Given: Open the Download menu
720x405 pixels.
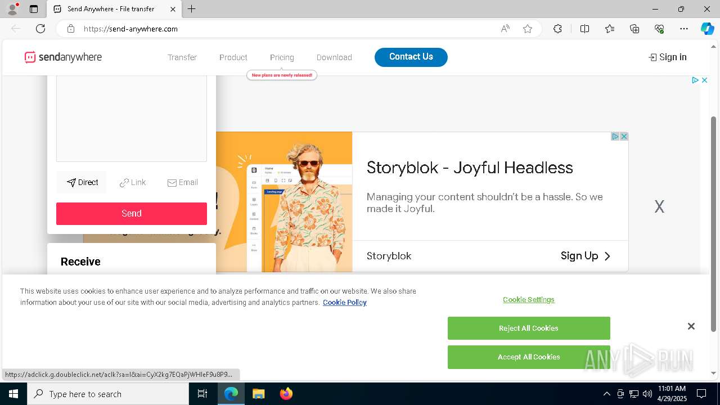Looking at the screenshot, I should coord(334,57).
